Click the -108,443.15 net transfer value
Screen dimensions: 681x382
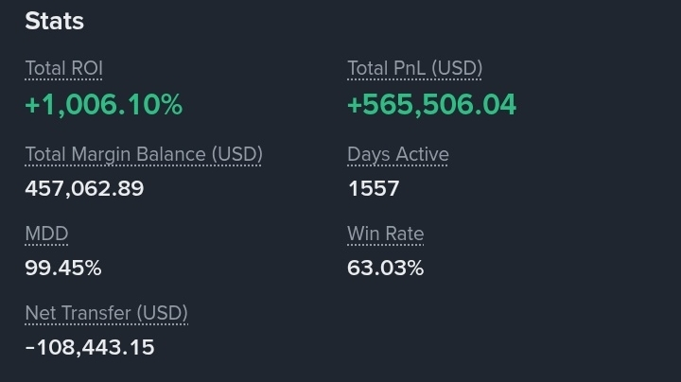tap(89, 347)
